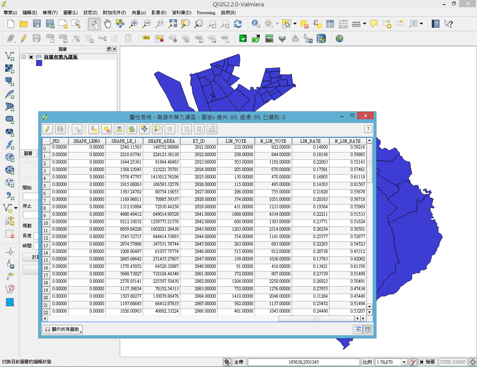The height and width of the screenshot is (367, 477).
Task: Open attribute table from main toolbar
Action: (x=330, y=24)
